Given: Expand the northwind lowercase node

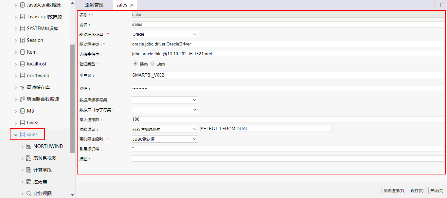Looking at the screenshot, I should point(16,76).
